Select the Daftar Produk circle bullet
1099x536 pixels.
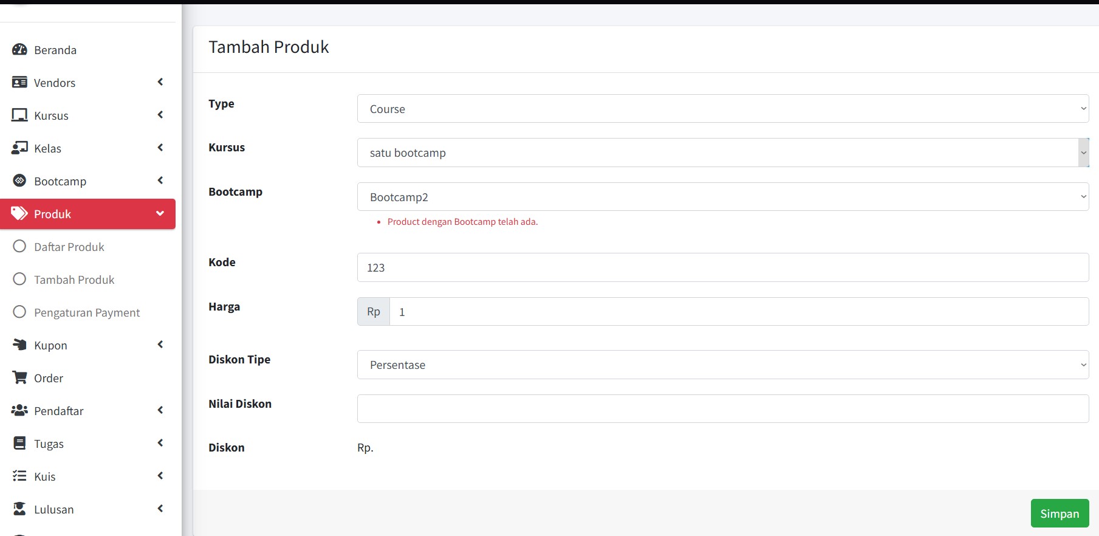[19, 247]
